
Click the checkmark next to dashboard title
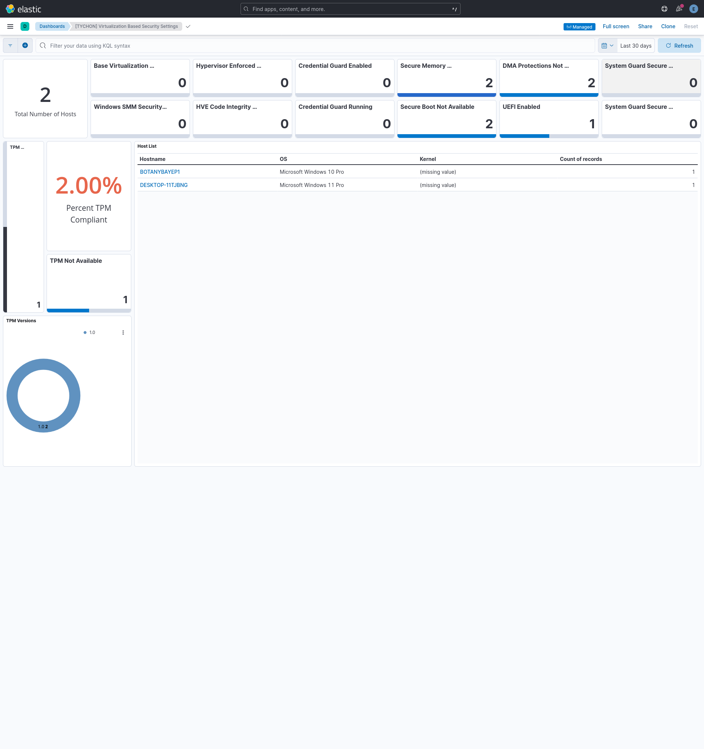[188, 26]
